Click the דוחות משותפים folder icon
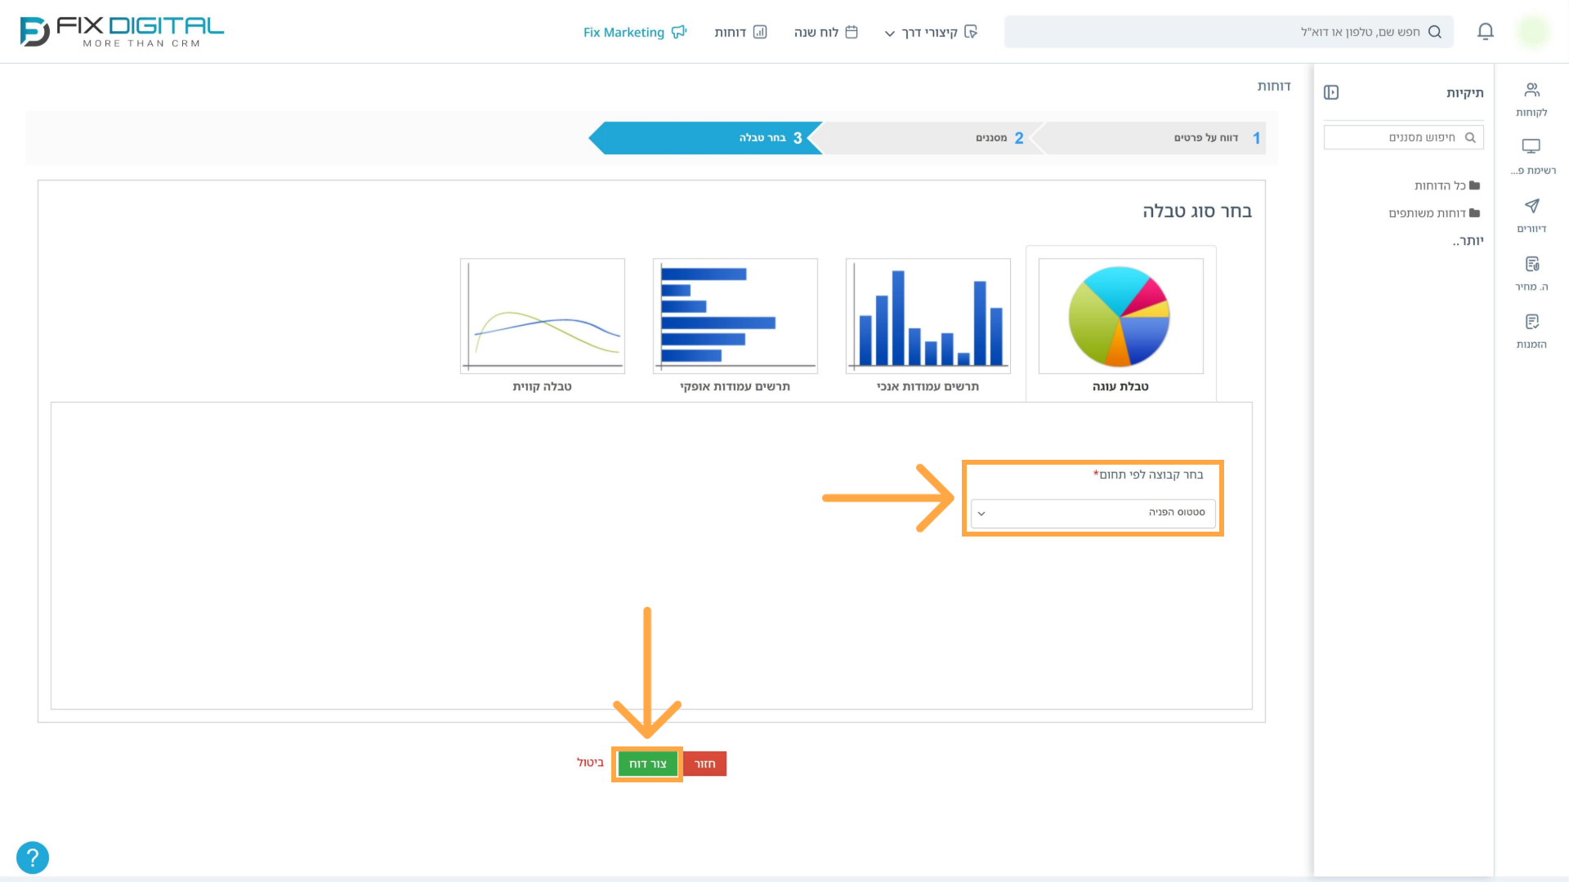 click(x=1474, y=213)
